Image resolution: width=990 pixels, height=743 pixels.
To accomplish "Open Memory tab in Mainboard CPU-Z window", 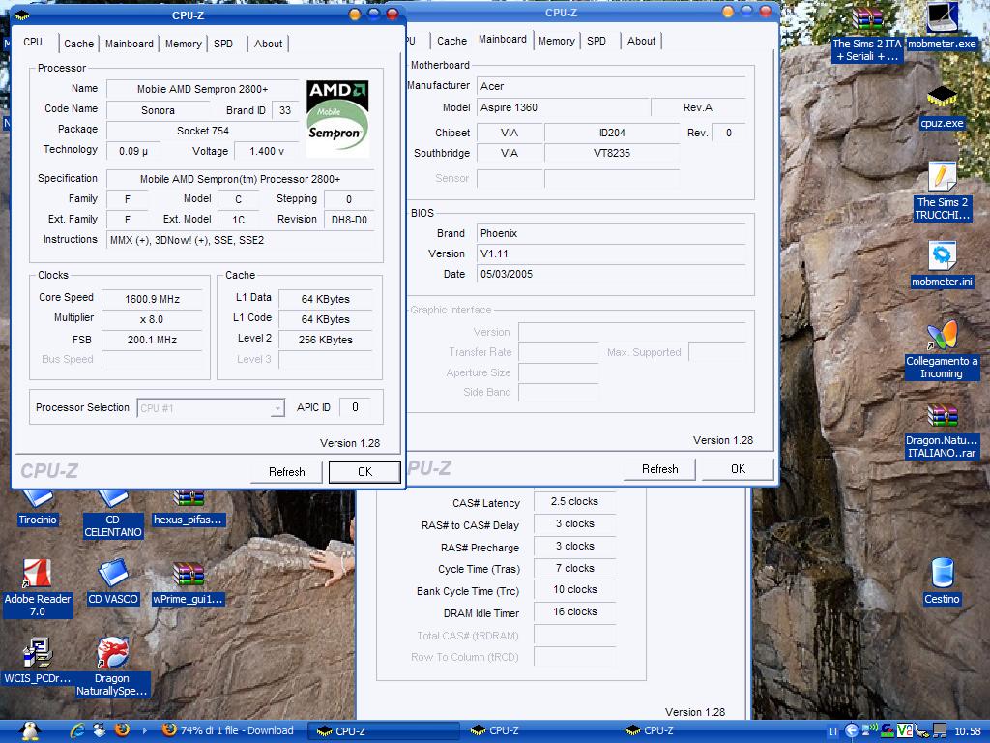I will pyautogui.click(x=556, y=41).
